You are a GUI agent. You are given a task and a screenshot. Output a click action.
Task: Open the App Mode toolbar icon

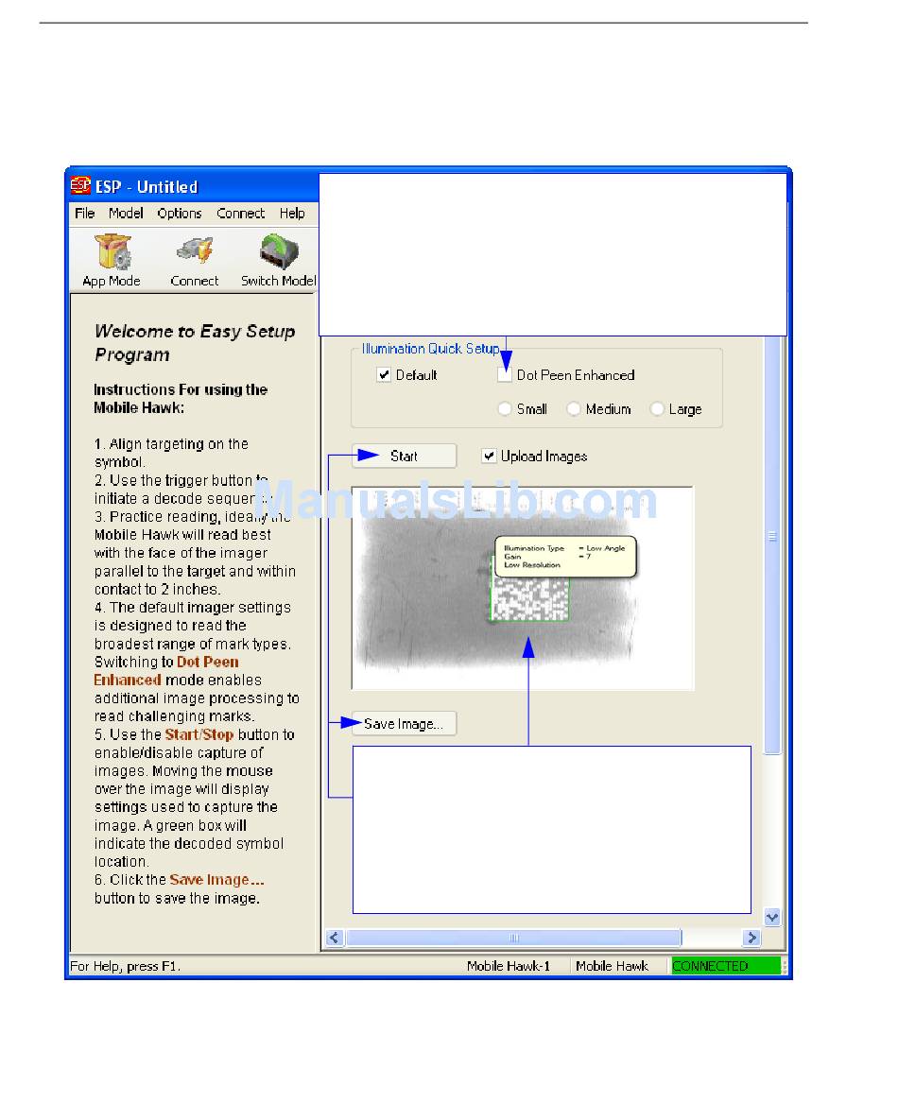coord(112,261)
